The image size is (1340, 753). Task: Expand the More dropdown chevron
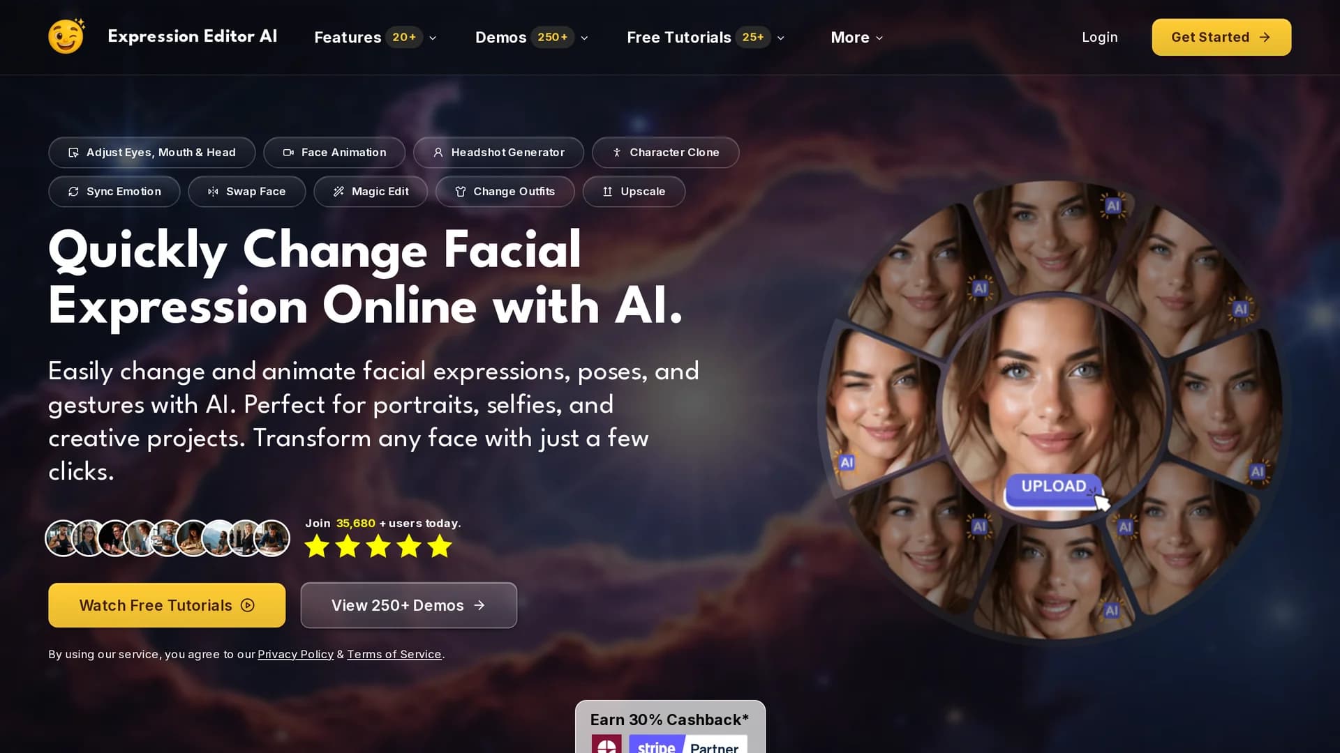879,38
